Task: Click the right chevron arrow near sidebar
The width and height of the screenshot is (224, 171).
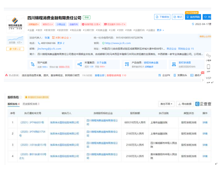Action: pyautogui.click(x=202, y=80)
